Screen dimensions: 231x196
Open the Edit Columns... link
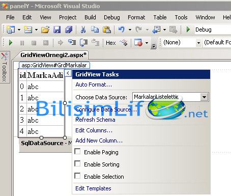pyautogui.click(x=94, y=130)
